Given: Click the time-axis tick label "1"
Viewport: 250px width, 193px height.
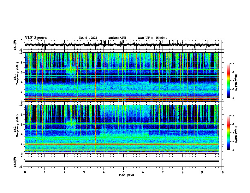Looking at the screenshot, I should tap(45, 172).
